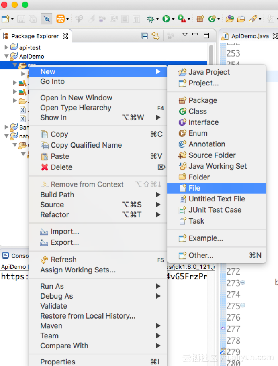The height and width of the screenshot is (366, 278).
Task: Open the New Java Class dropdown arrow
Action: [x=219, y=19]
